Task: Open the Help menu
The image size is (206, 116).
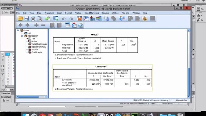Action: (145, 13)
